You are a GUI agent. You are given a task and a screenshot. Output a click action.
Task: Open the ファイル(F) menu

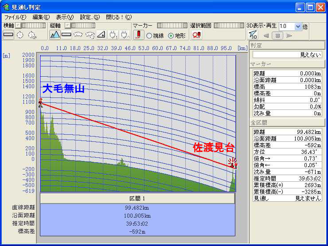click(x=15, y=17)
